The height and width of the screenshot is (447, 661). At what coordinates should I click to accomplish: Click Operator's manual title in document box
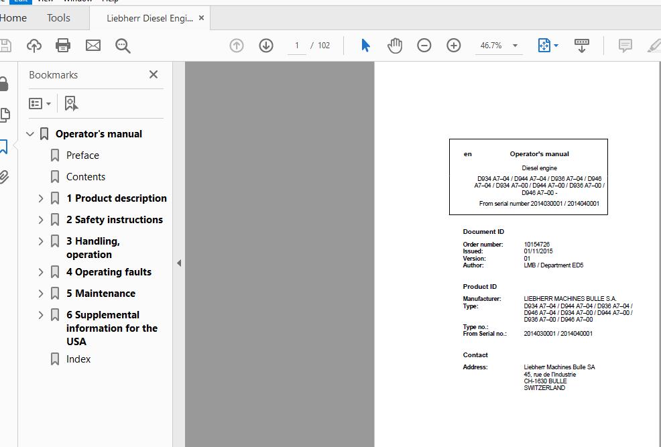pos(539,154)
